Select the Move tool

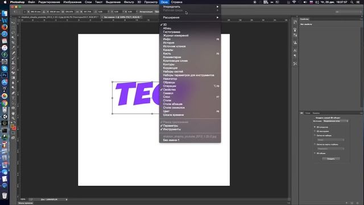13,23
